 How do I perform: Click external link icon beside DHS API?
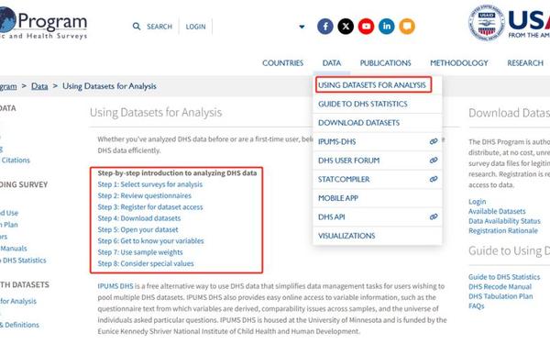434,216
